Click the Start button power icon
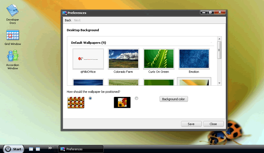Viewport: 264px width, 153px height. pyautogui.click(x=8, y=149)
